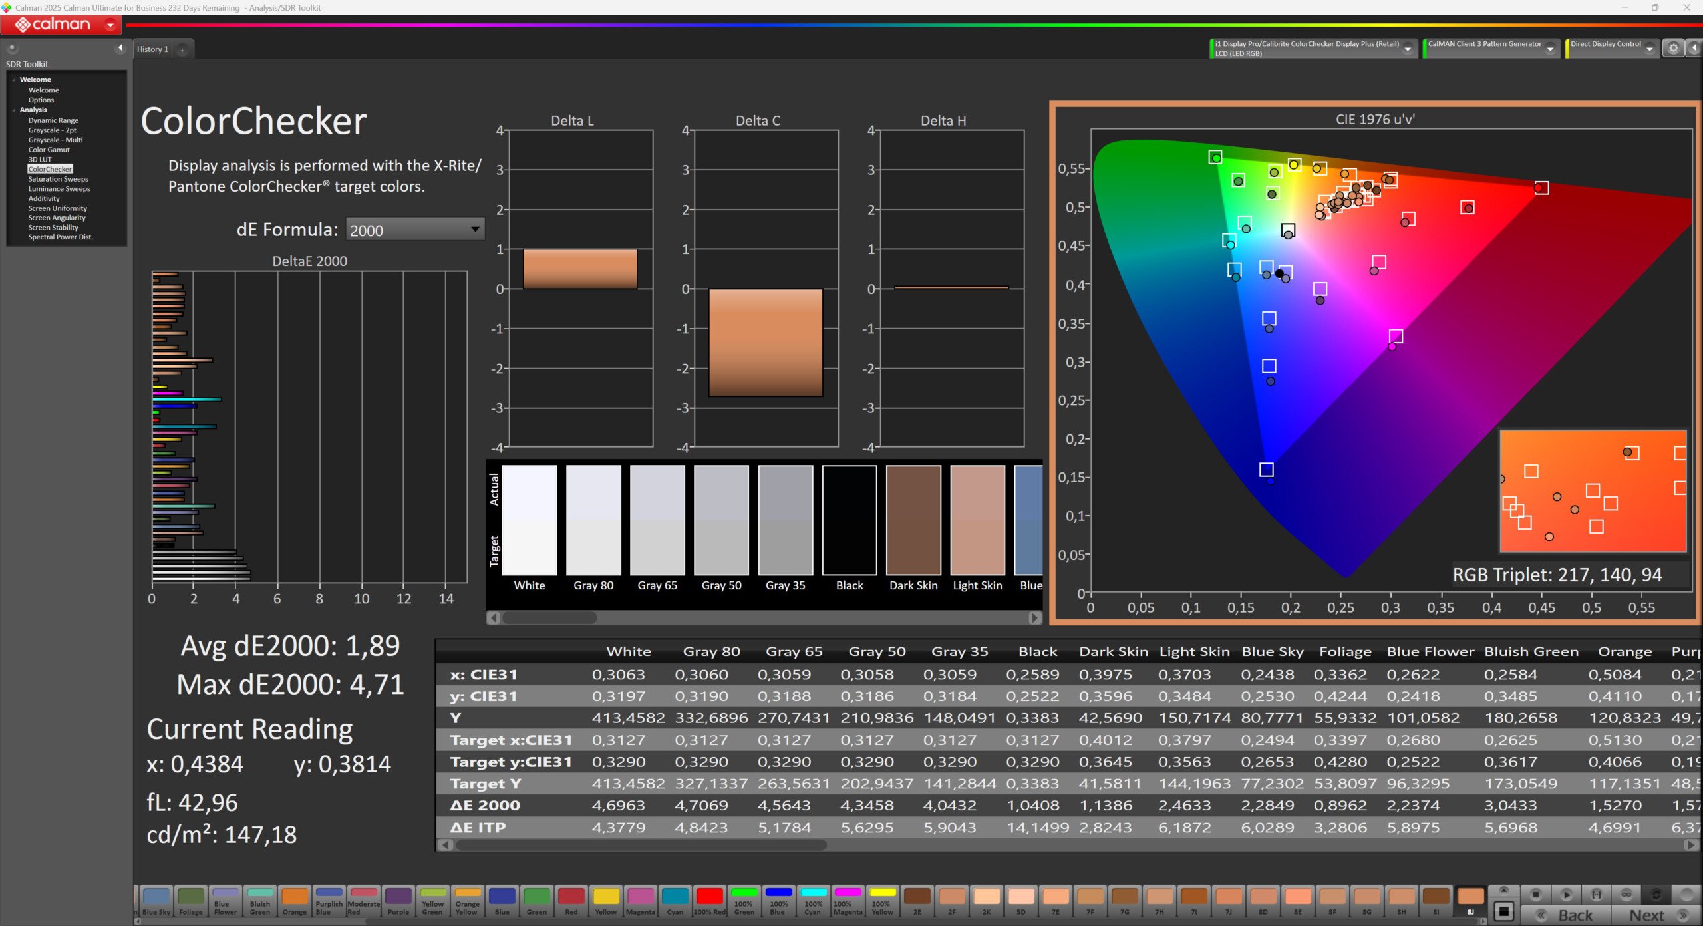Open the Calman main menu arrow
Viewport: 1703px width, 926px height.
click(110, 25)
